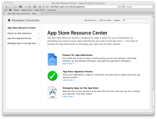The width and height of the screenshot is (157, 119).
Task: Open the Support link in header
Action: click(x=117, y=20)
